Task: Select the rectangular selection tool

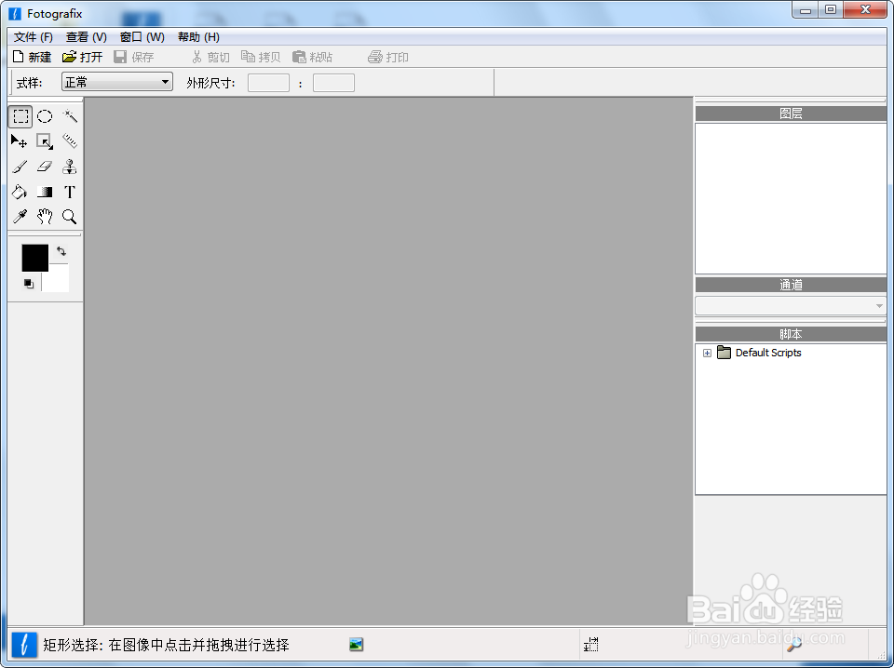Action: click(20, 116)
